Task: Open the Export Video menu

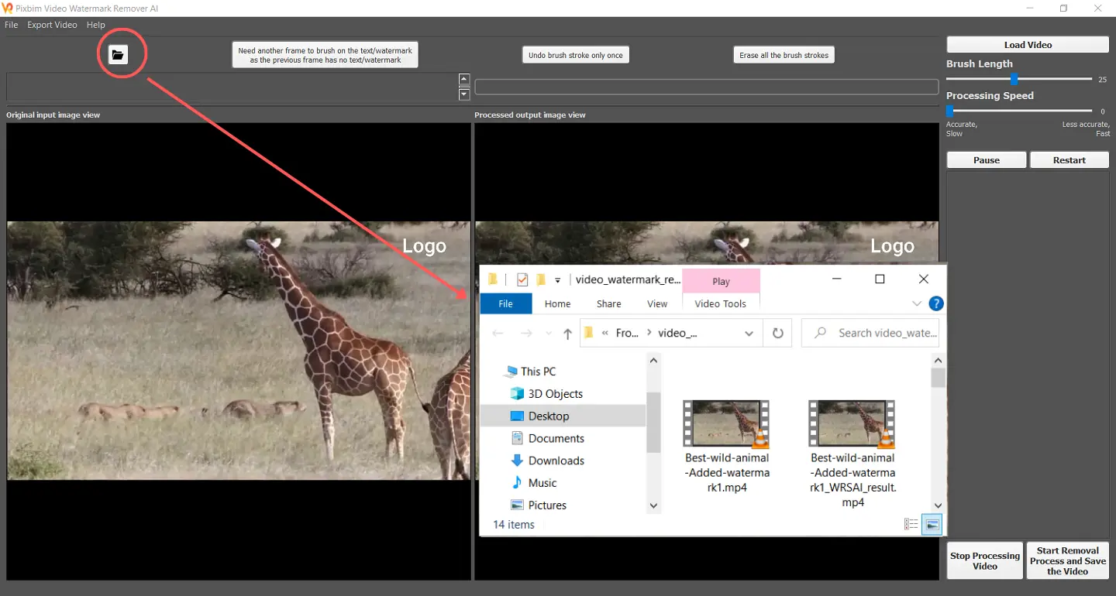Action: tap(52, 25)
